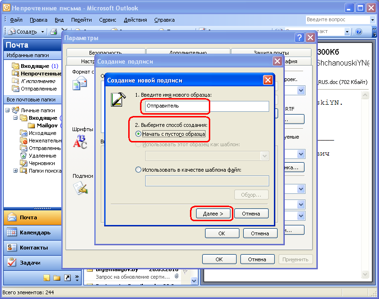379x299 pixels.
Task: Open the Все почтовые папки header
Action: point(33,100)
